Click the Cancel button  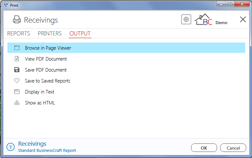click(233, 148)
